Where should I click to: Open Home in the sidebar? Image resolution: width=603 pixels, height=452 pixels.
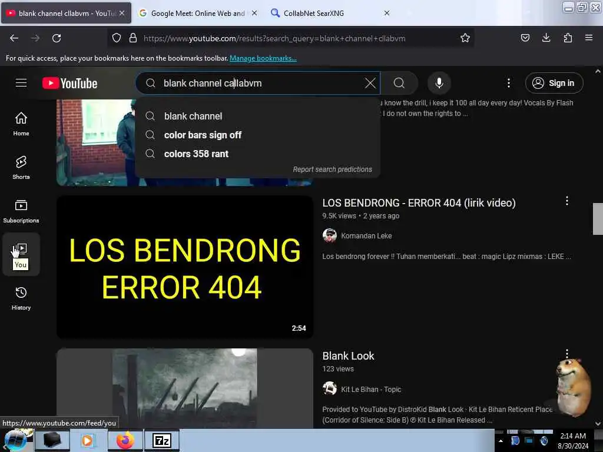21,124
